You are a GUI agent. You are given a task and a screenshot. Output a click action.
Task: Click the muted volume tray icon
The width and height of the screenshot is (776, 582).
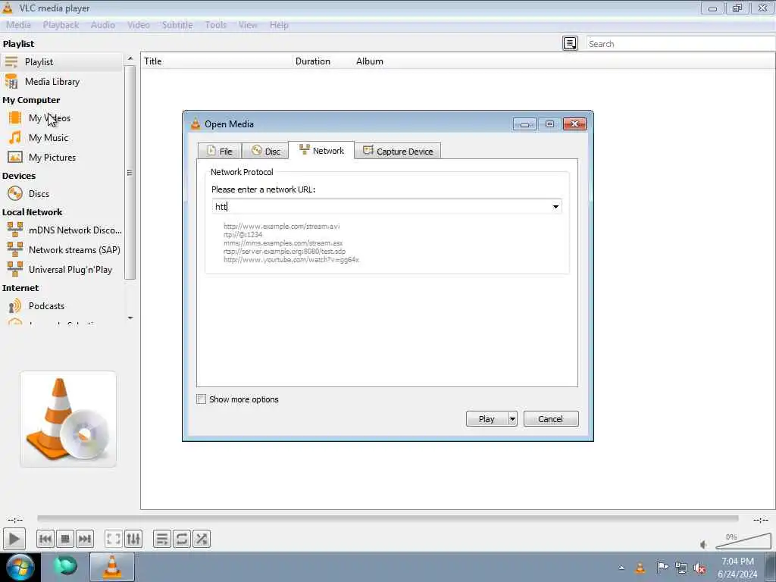699,568
